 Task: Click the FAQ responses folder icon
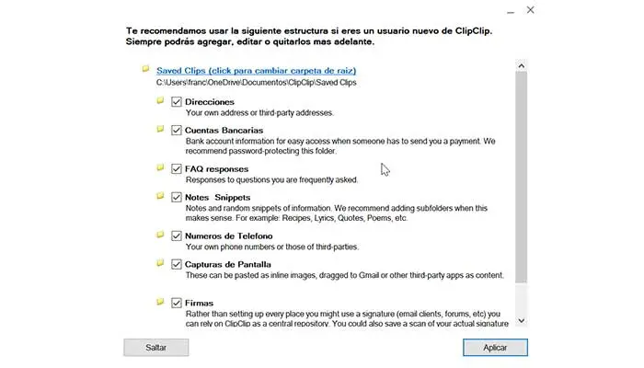pos(160,168)
